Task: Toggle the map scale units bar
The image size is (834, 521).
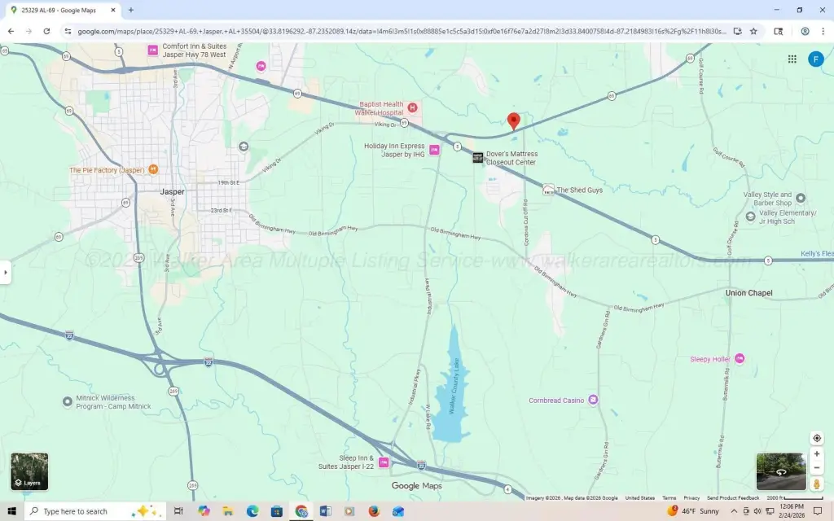Action: tap(788, 497)
